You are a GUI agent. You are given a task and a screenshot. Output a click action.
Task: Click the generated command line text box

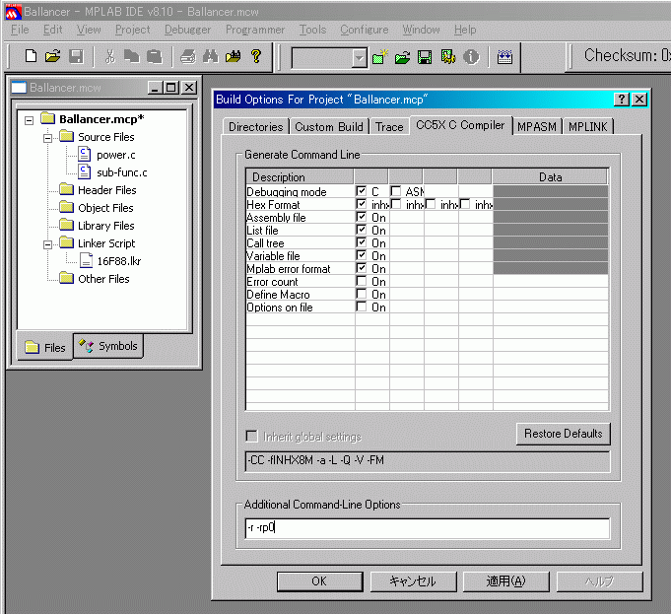pos(428,461)
